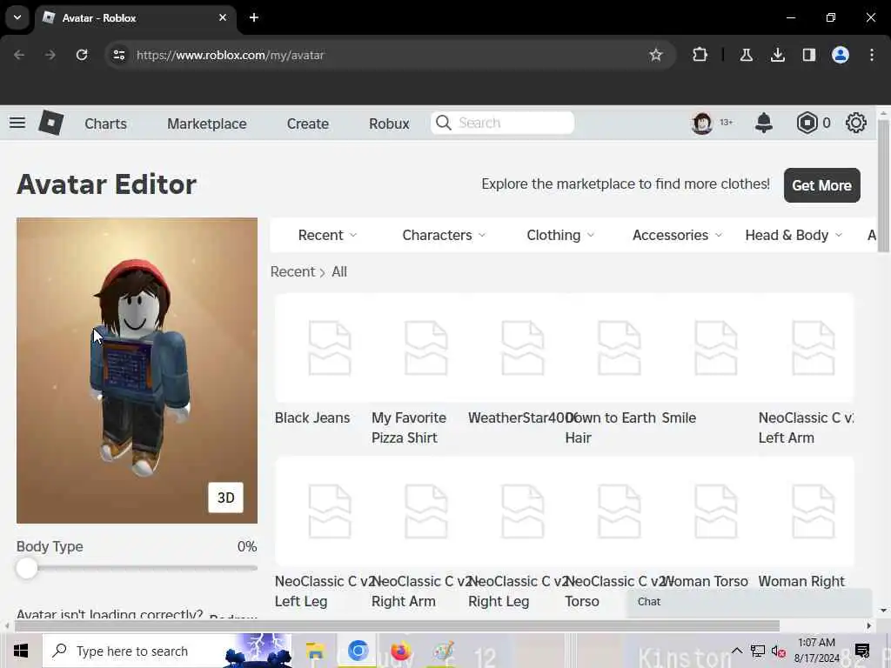The image size is (891, 668).
Task: Click the Robux balance icon
Action: 807,123
